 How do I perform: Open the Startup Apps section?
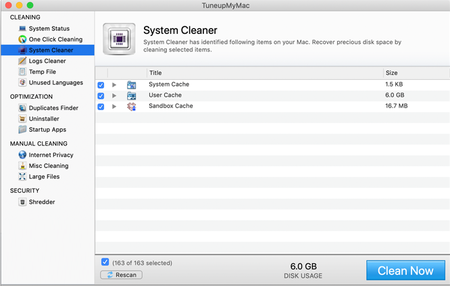47,130
